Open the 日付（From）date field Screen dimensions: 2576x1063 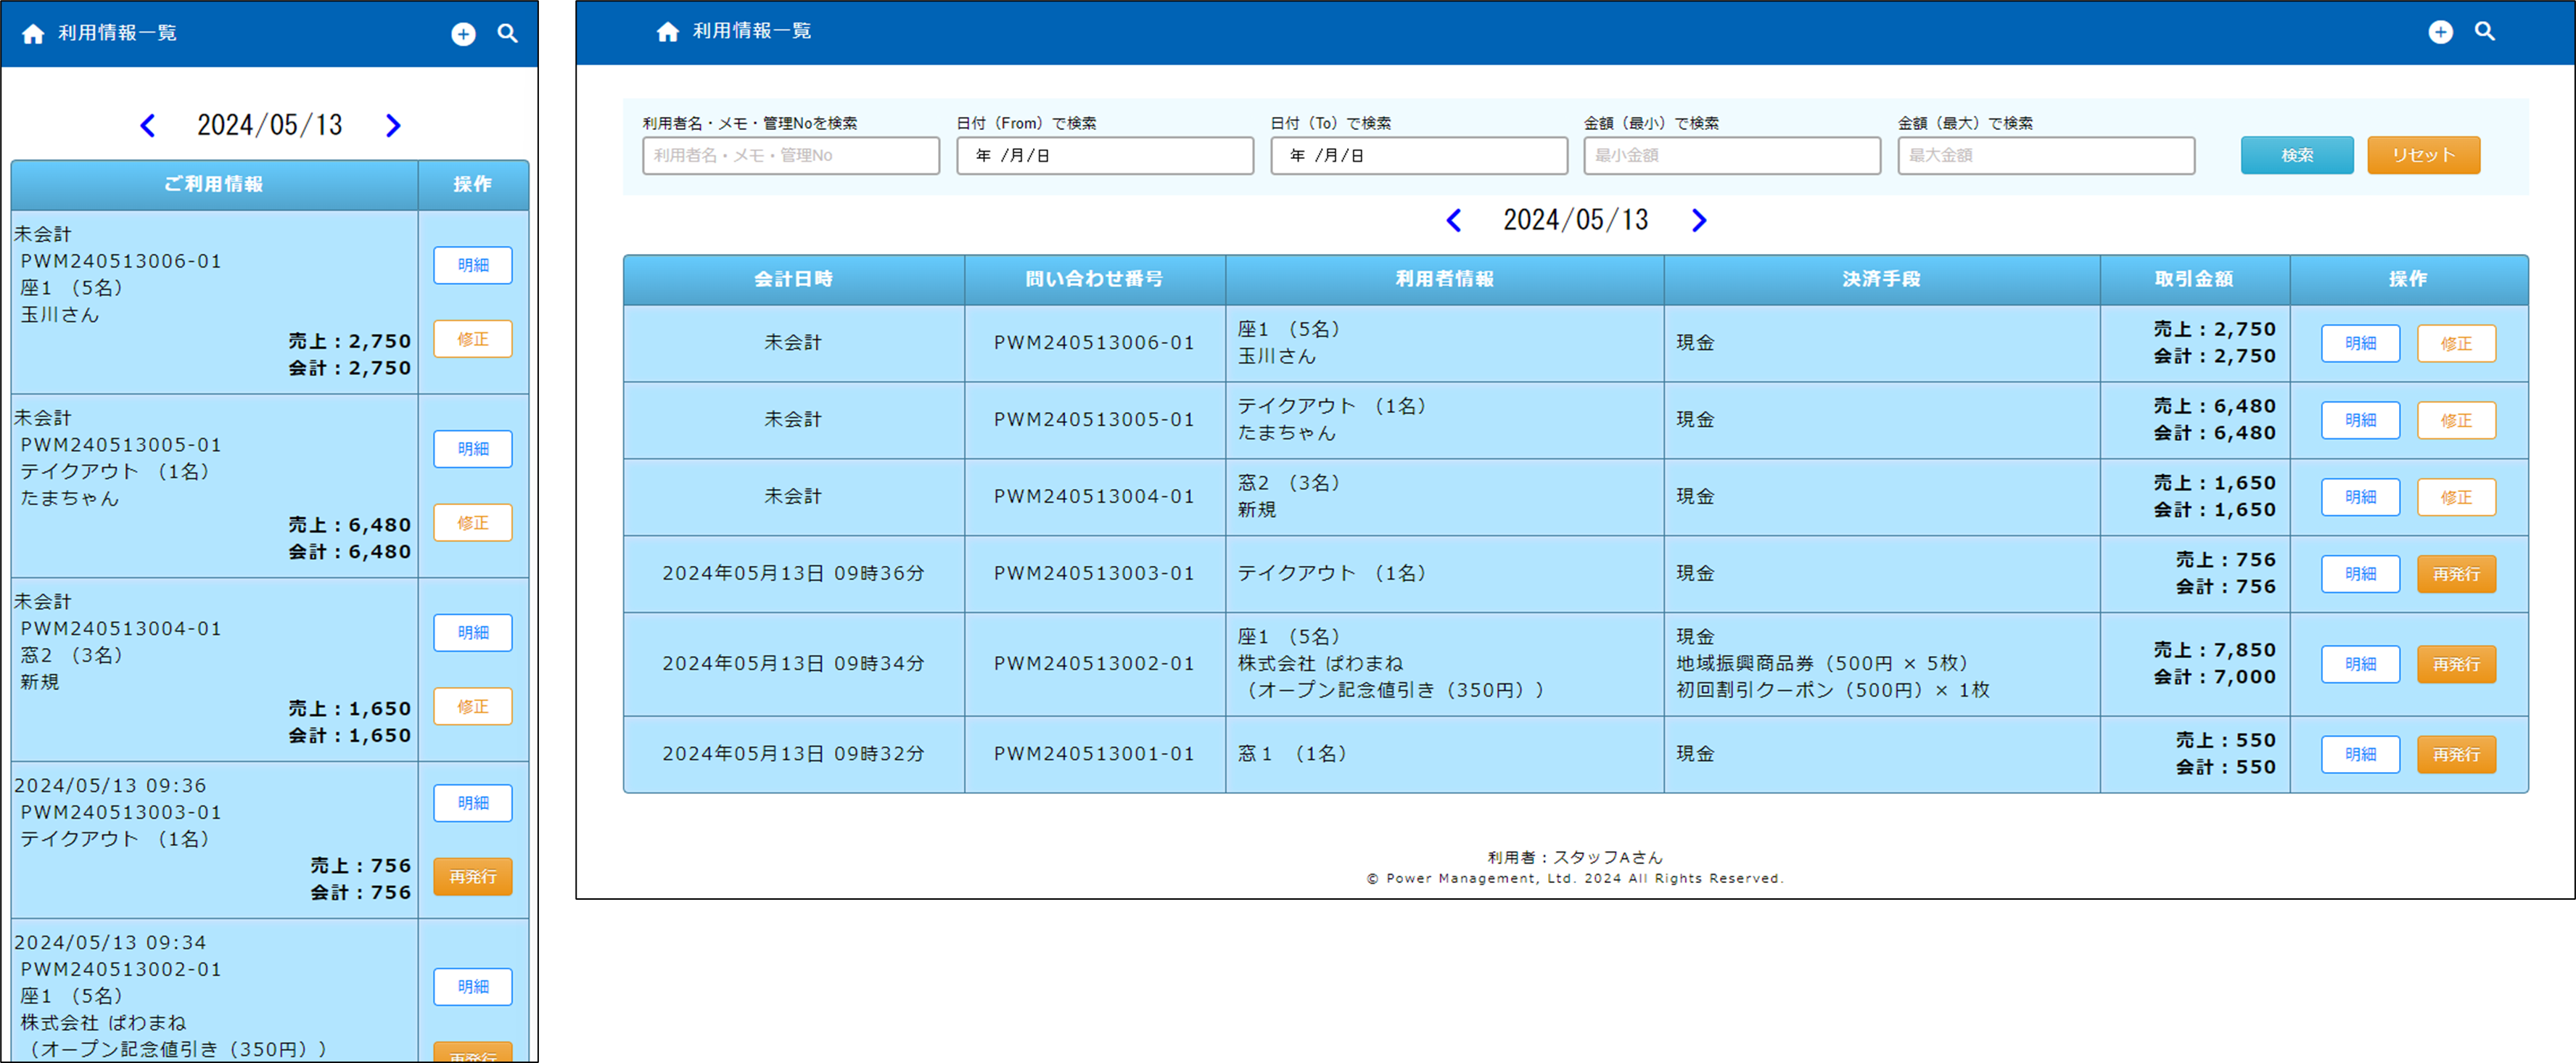coord(1104,156)
